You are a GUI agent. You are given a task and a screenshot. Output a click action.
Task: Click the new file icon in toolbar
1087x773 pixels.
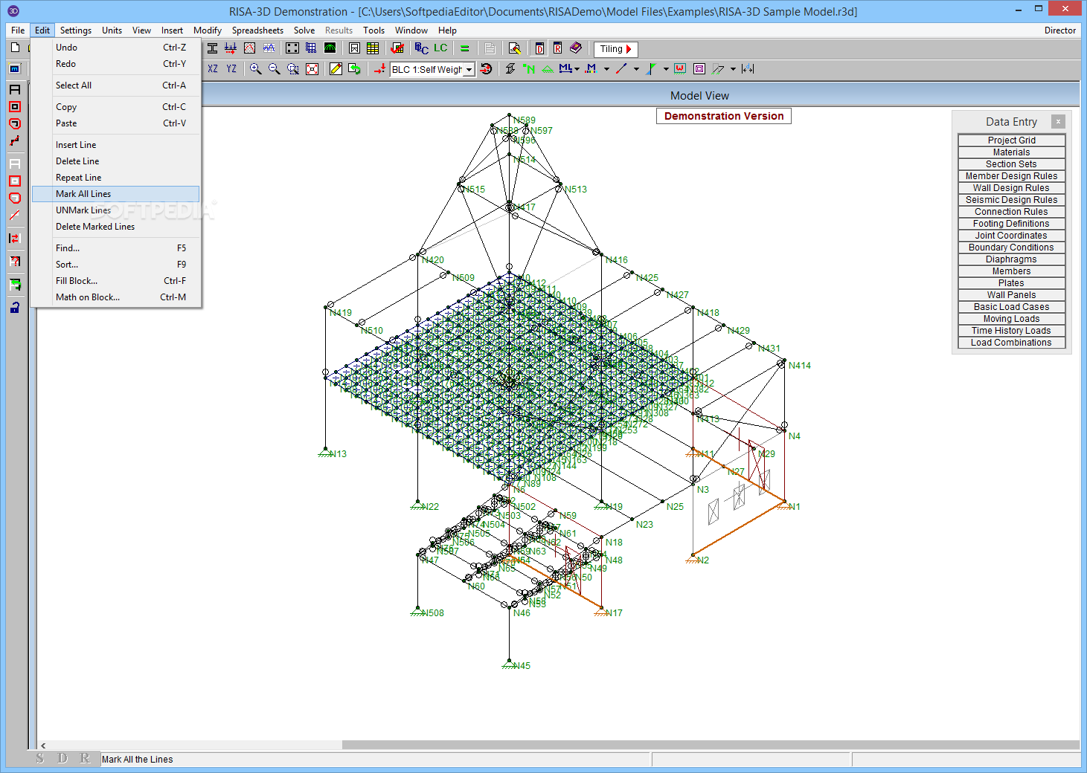(x=15, y=48)
